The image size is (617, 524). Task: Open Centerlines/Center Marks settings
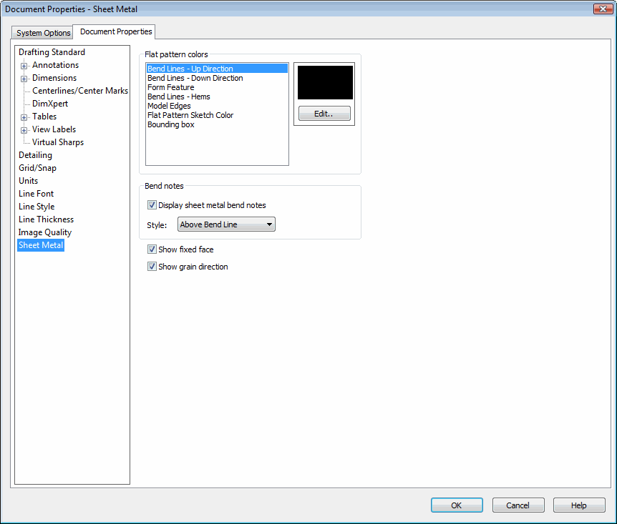tap(80, 91)
